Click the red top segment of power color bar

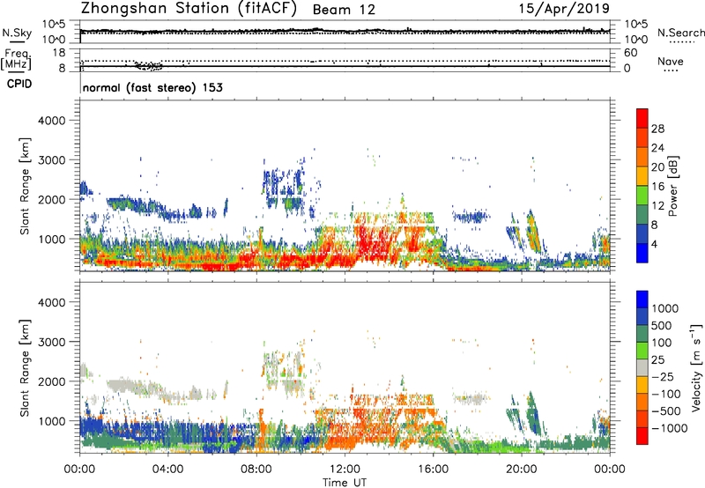pos(642,118)
